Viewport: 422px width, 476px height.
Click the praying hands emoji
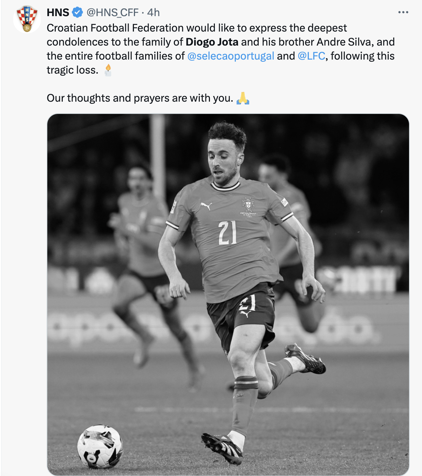tap(243, 98)
